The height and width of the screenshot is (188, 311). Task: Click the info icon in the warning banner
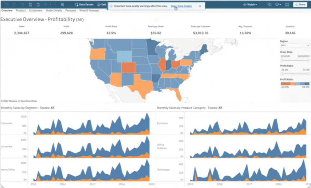point(111,6)
